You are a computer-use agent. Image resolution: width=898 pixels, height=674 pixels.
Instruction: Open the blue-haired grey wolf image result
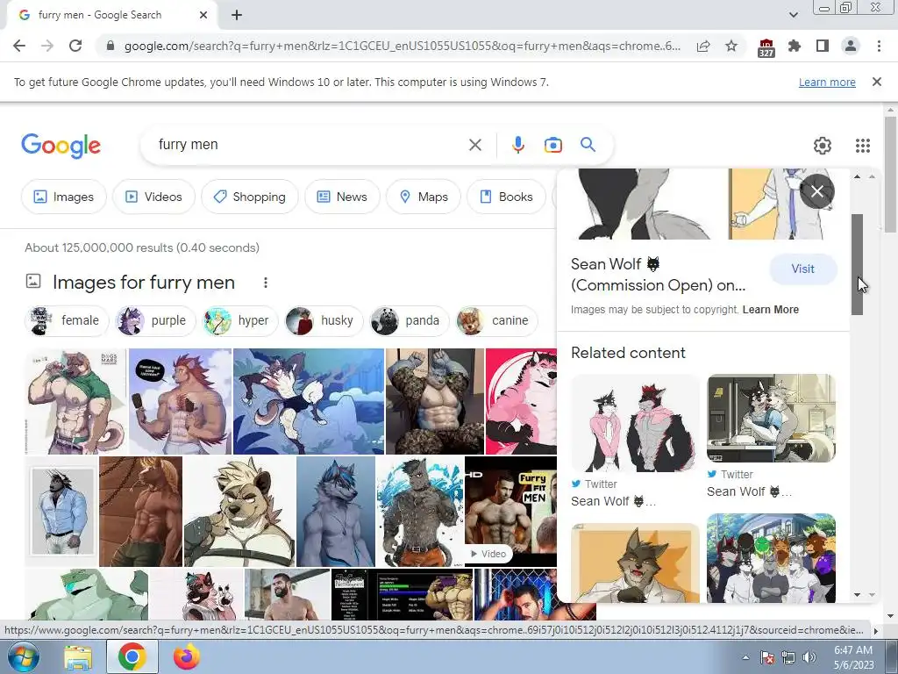336,512
